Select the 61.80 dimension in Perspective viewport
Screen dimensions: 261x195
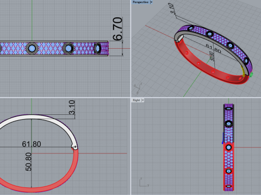point(214,49)
